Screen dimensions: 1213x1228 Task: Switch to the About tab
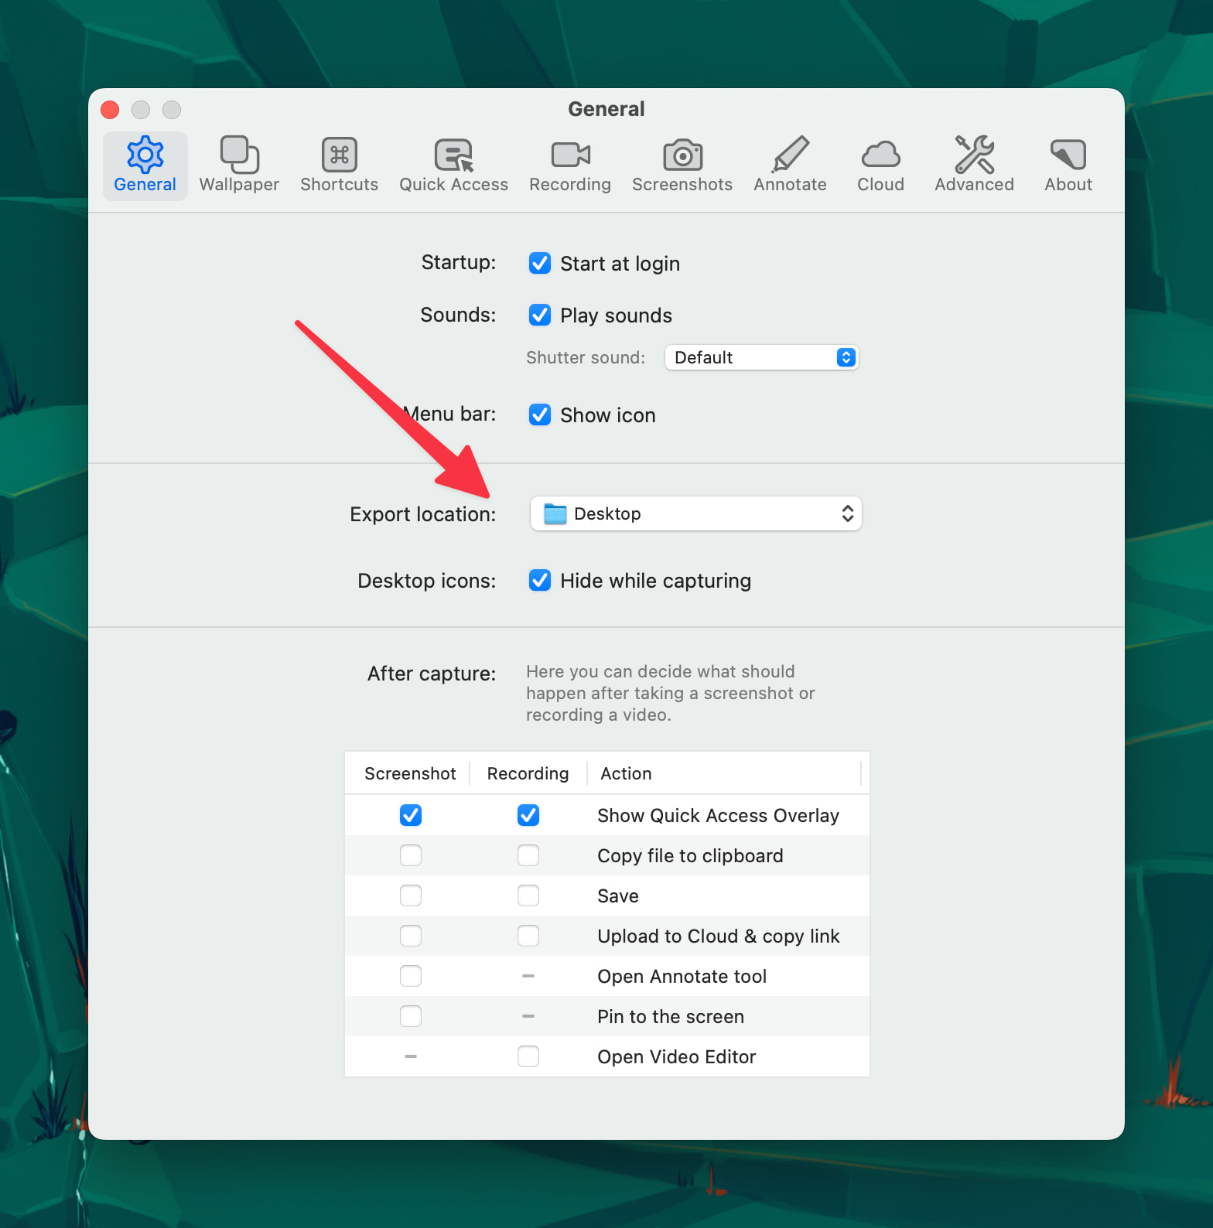click(x=1068, y=165)
